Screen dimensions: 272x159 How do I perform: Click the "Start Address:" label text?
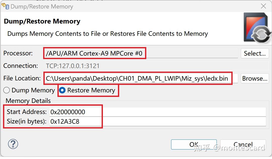(27, 112)
